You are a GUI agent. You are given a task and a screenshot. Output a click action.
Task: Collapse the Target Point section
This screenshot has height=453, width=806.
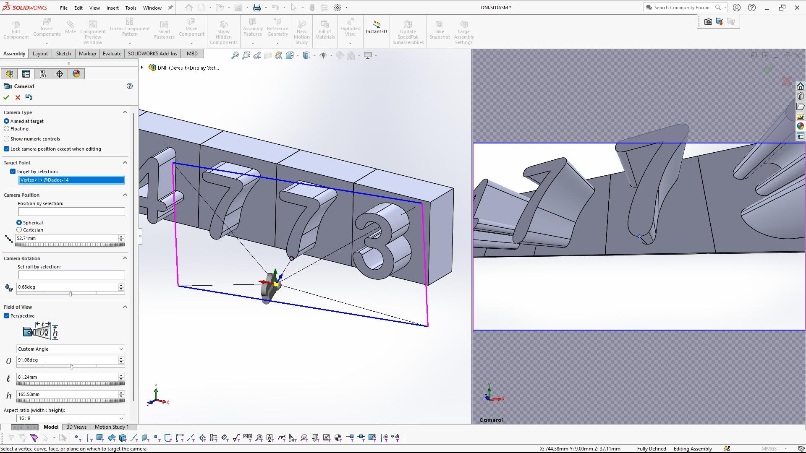pos(125,163)
